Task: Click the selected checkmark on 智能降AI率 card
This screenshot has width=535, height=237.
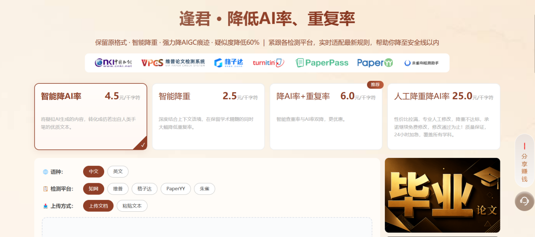Action: point(143,145)
